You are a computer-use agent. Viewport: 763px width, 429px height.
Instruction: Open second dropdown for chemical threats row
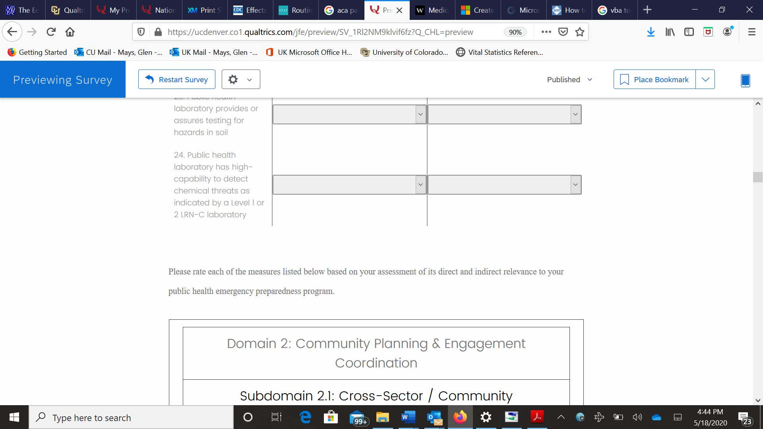pyautogui.click(x=504, y=185)
